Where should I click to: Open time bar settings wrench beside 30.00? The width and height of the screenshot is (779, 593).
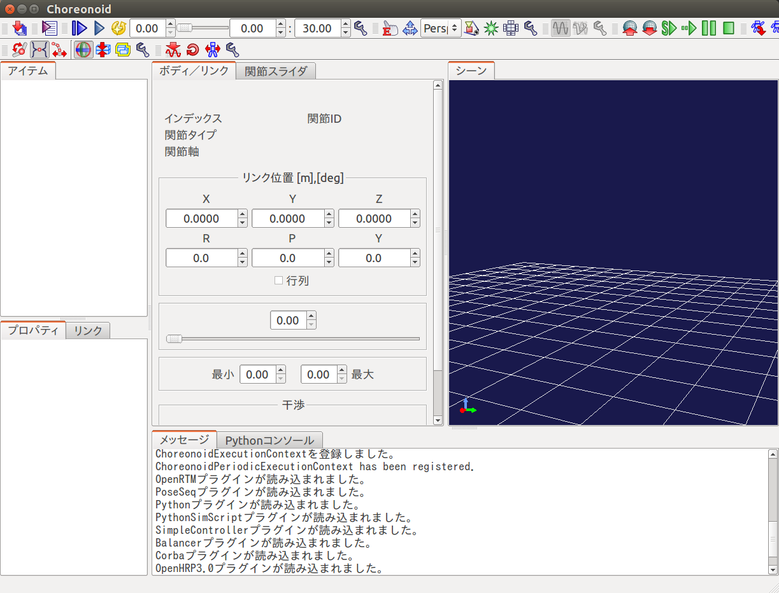pos(361,28)
